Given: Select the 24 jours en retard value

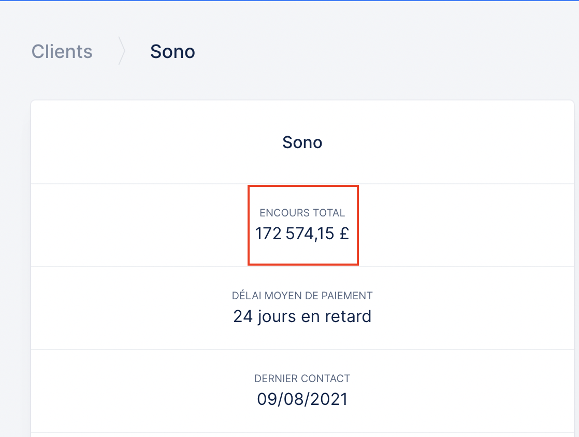Looking at the screenshot, I should tap(302, 316).
